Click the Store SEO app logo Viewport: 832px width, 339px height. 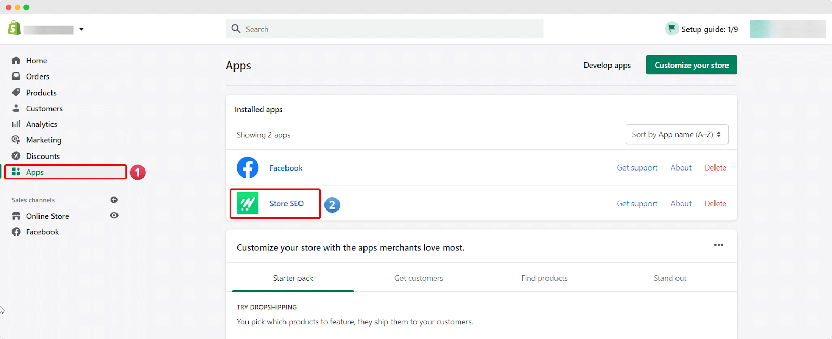pos(248,203)
